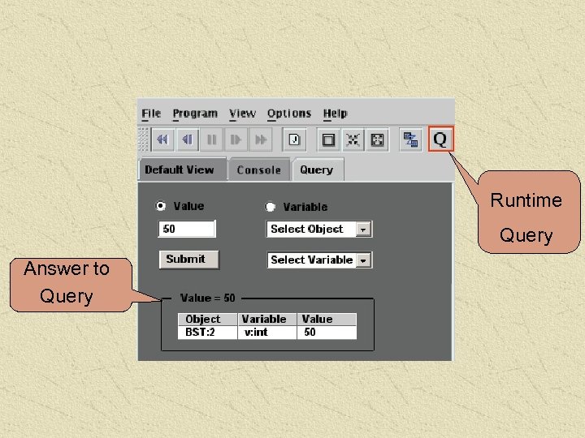The width and height of the screenshot is (585, 438).
Task: Switch to the Console tab
Action: (x=259, y=170)
